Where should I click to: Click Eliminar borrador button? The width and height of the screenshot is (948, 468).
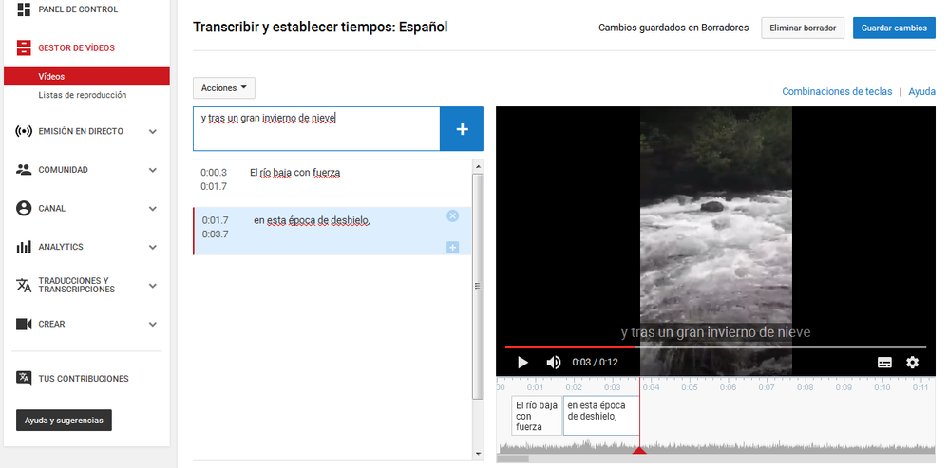click(803, 28)
